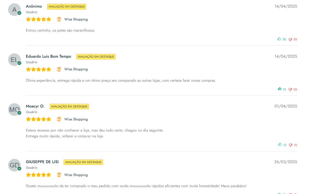Image resolution: width=332 pixels, height=194 pixels.
Task: Click the Wise Shopping logo in GIUSEPPE DE LISI's review
Action: (59, 175)
